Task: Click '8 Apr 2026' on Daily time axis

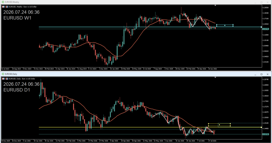Action: point(114,141)
